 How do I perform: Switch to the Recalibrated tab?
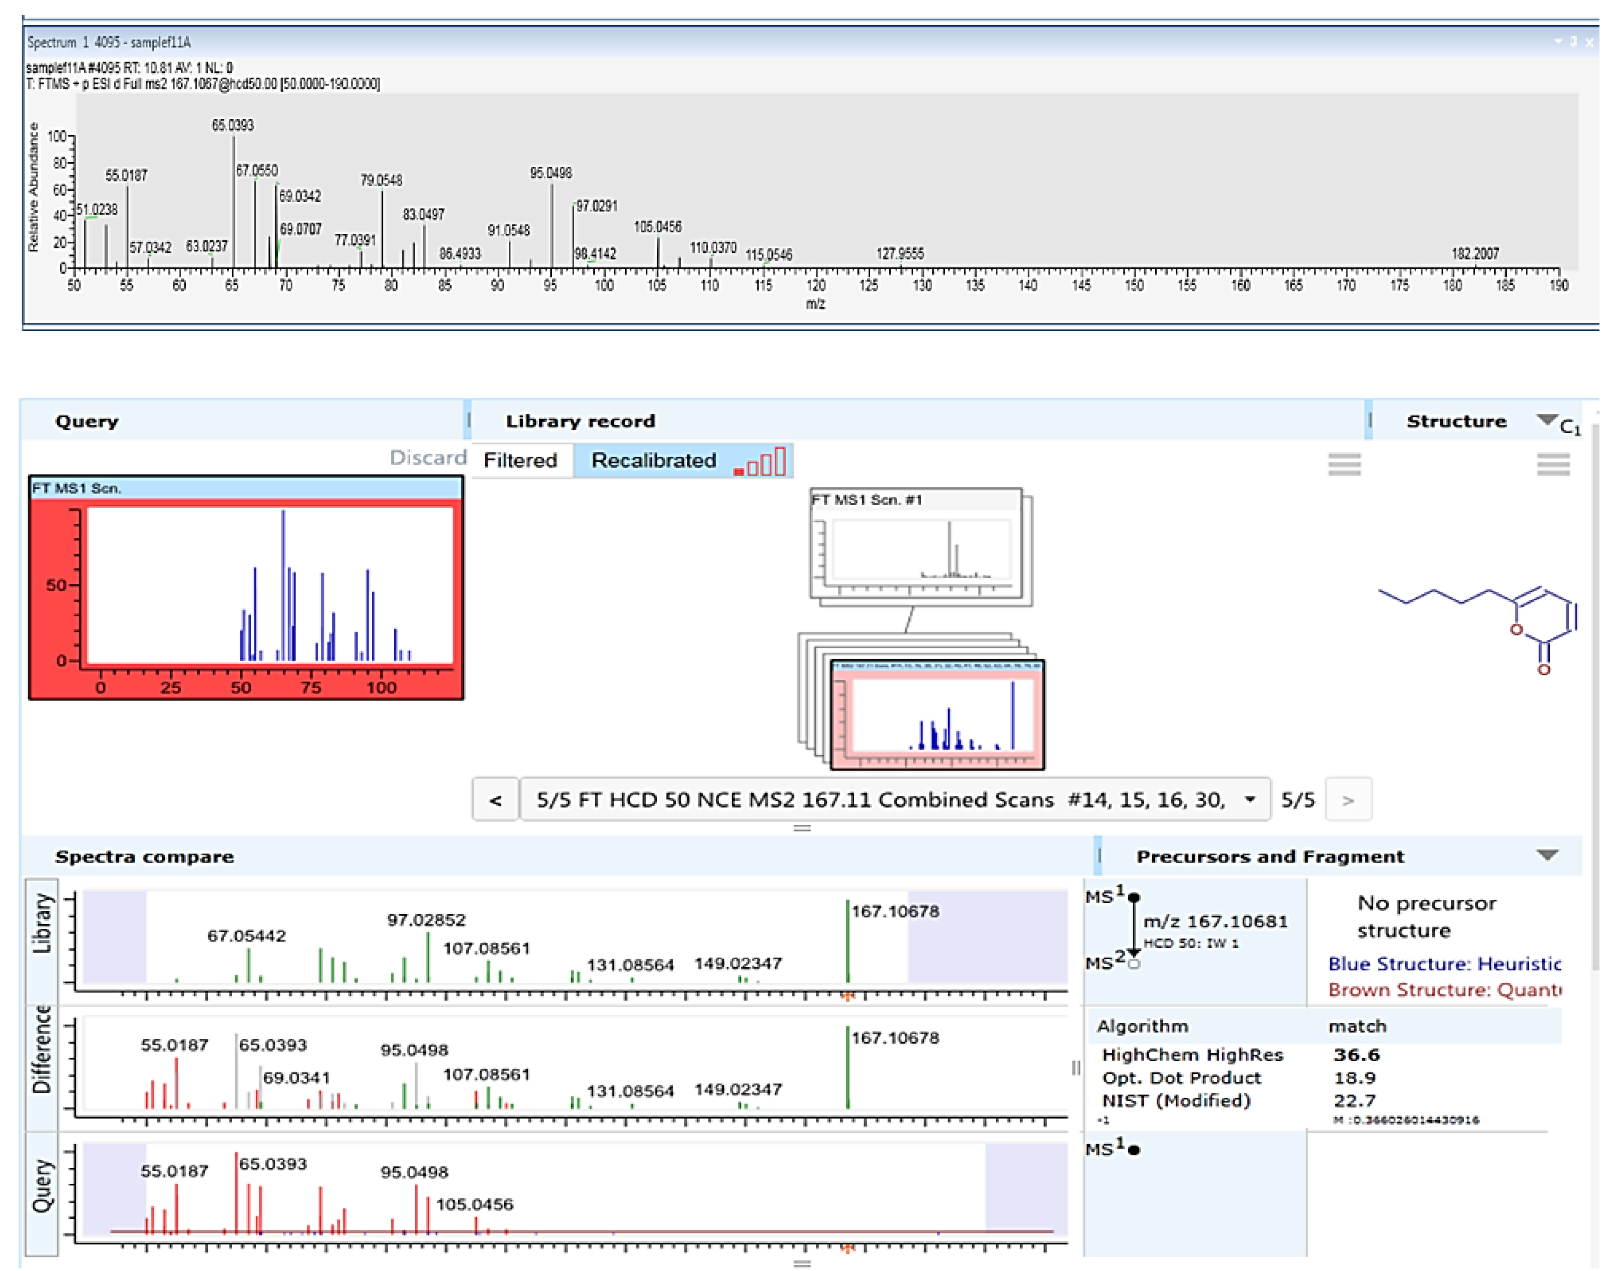(x=653, y=460)
